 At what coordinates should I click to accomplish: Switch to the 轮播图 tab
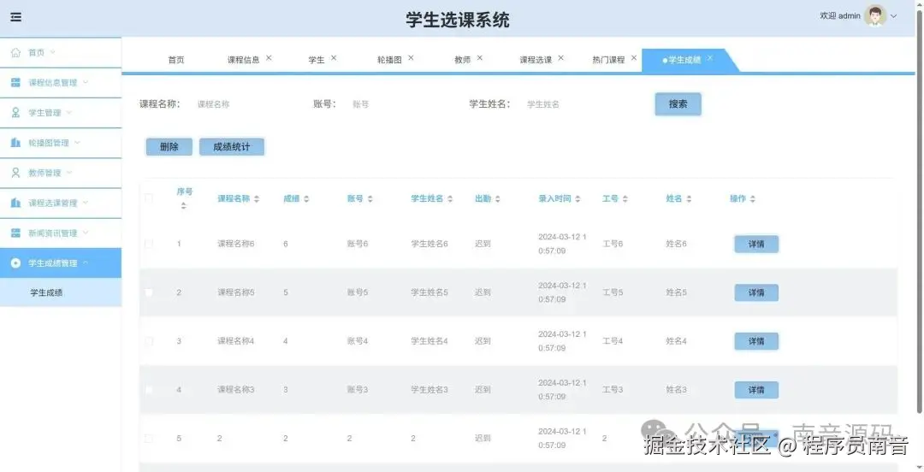389,60
